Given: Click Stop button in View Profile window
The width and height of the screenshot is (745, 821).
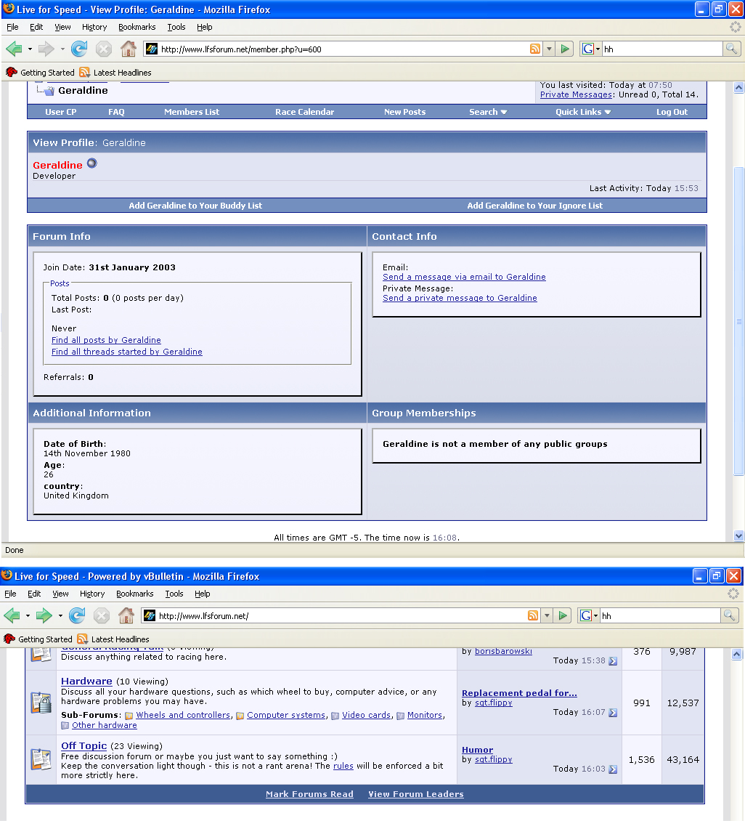Looking at the screenshot, I should click(104, 49).
